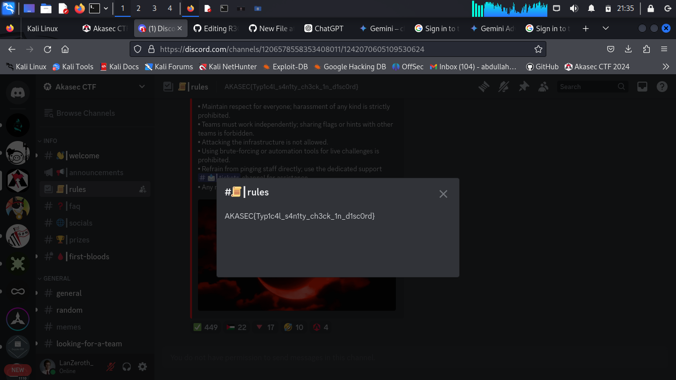Toggle the checkmark reaction with 449
Viewport: 676px width, 380px height.
pyautogui.click(x=206, y=327)
